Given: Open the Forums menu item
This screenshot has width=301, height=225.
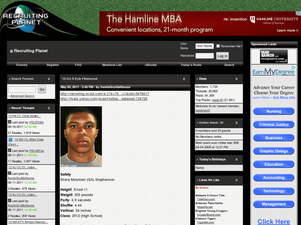Looking at the screenshot, I should click(x=22, y=65).
